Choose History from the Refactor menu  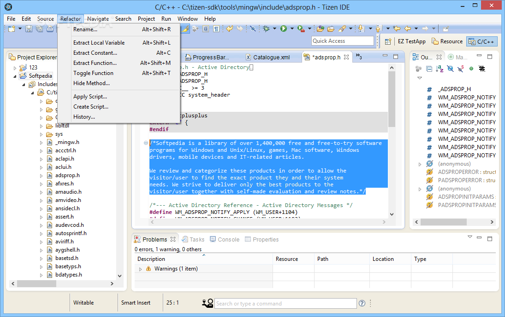(x=119, y=117)
